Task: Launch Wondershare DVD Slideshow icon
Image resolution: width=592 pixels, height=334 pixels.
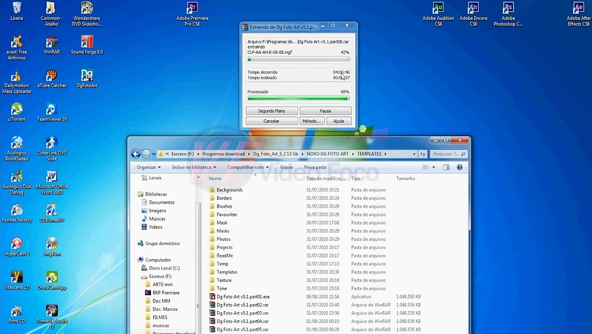Action: pos(87,14)
